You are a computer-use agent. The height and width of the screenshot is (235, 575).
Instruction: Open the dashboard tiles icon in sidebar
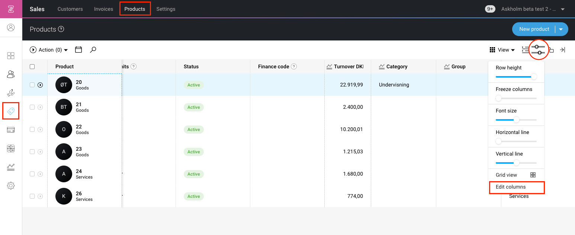[x=11, y=56]
